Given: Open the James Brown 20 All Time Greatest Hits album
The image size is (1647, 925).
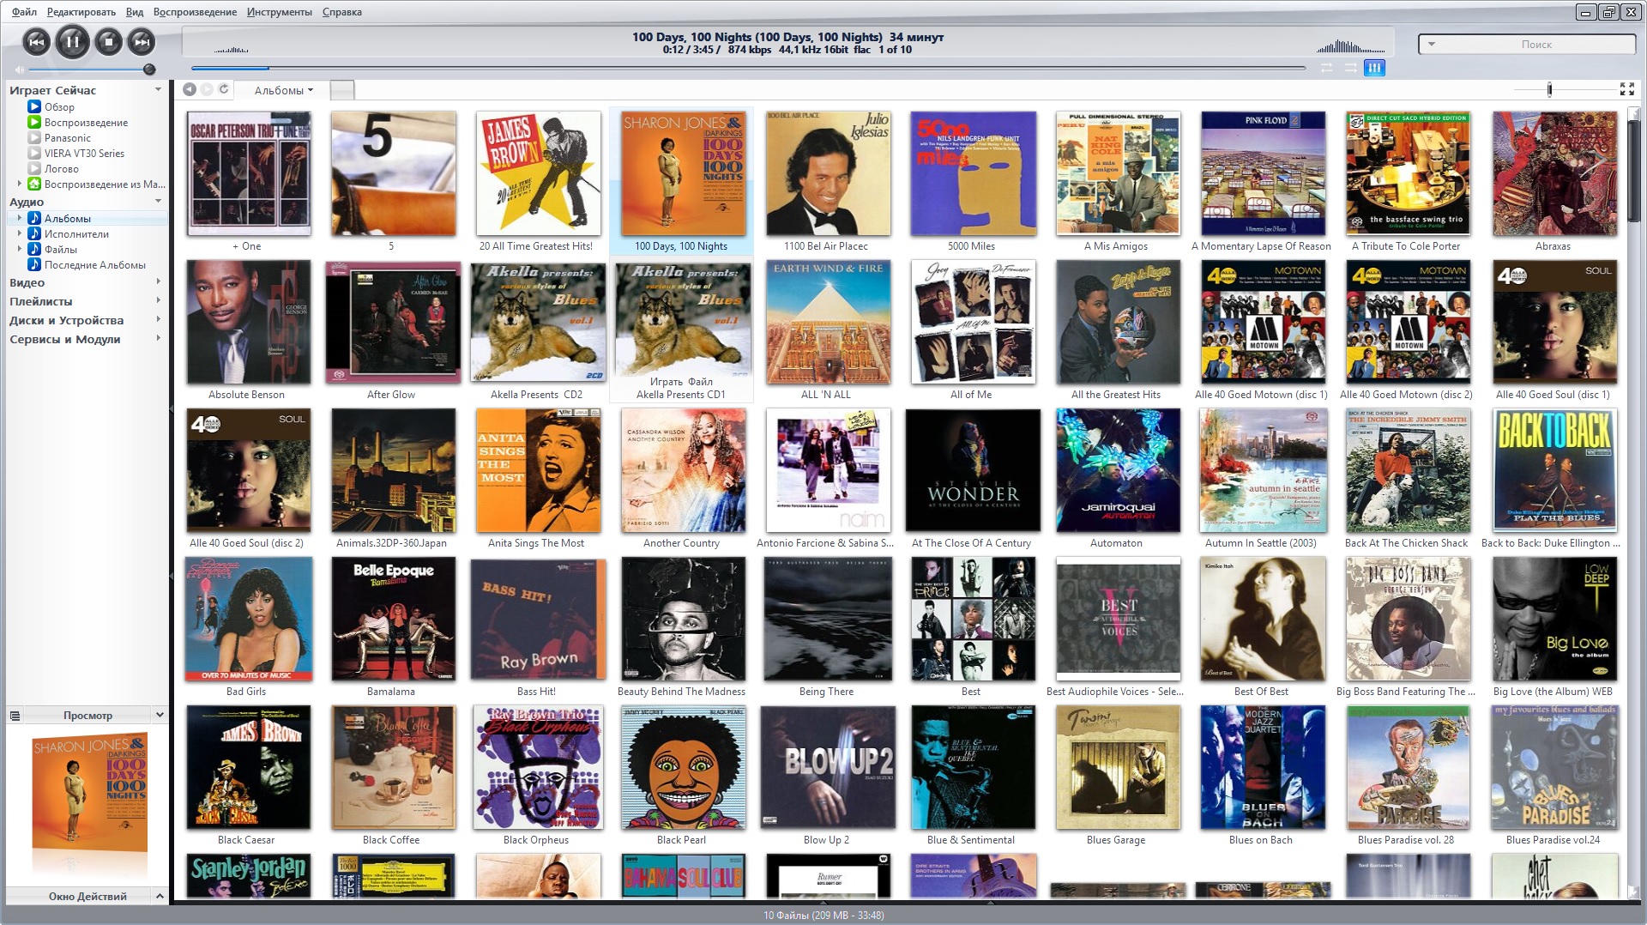Looking at the screenshot, I should (538, 173).
